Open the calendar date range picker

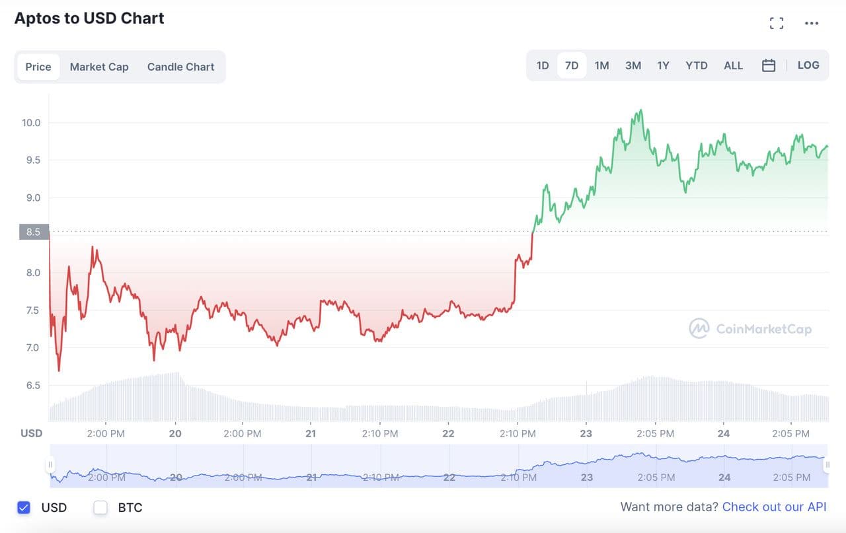click(768, 65)
